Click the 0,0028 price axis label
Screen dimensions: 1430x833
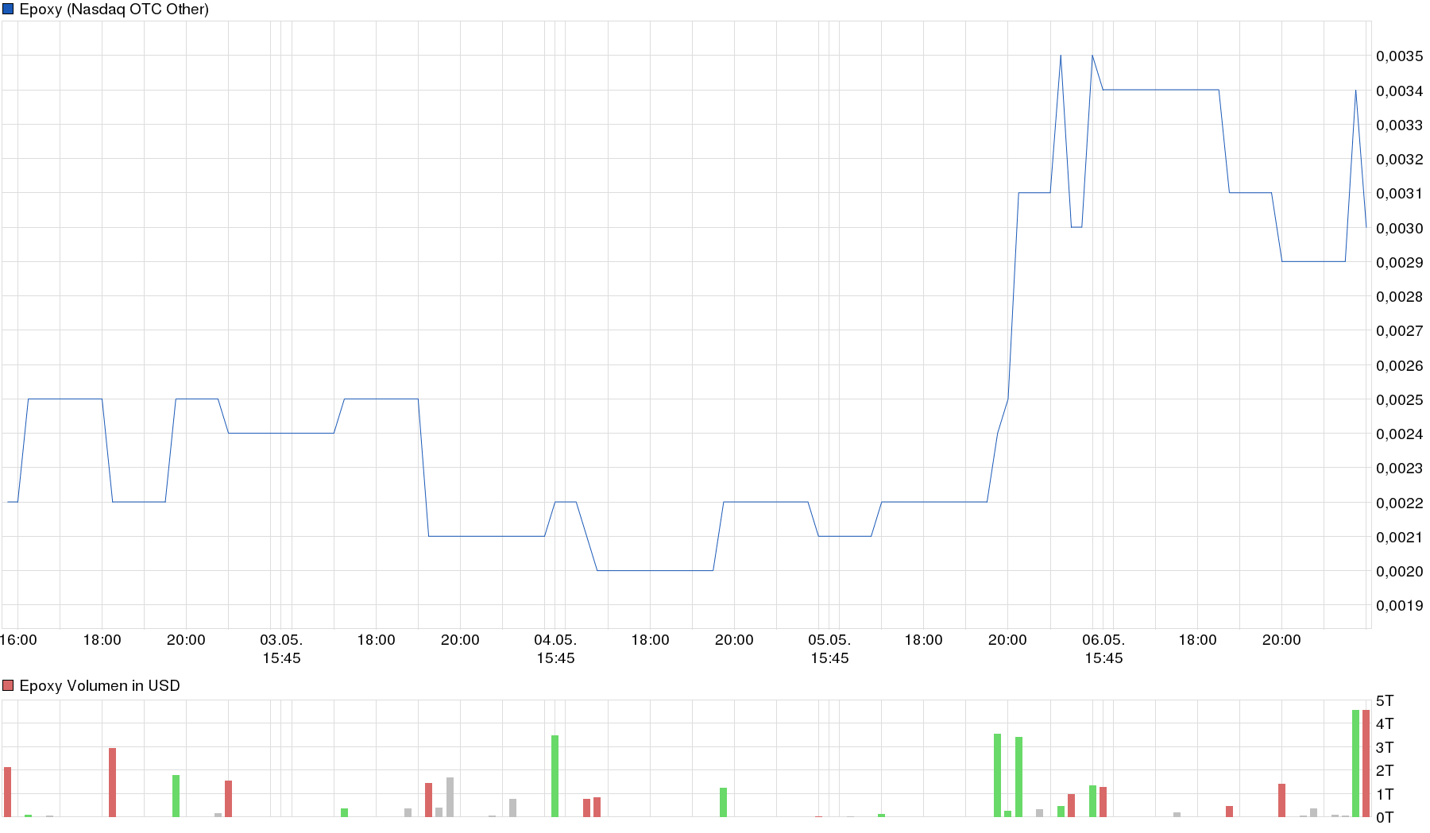(1400, 296)
